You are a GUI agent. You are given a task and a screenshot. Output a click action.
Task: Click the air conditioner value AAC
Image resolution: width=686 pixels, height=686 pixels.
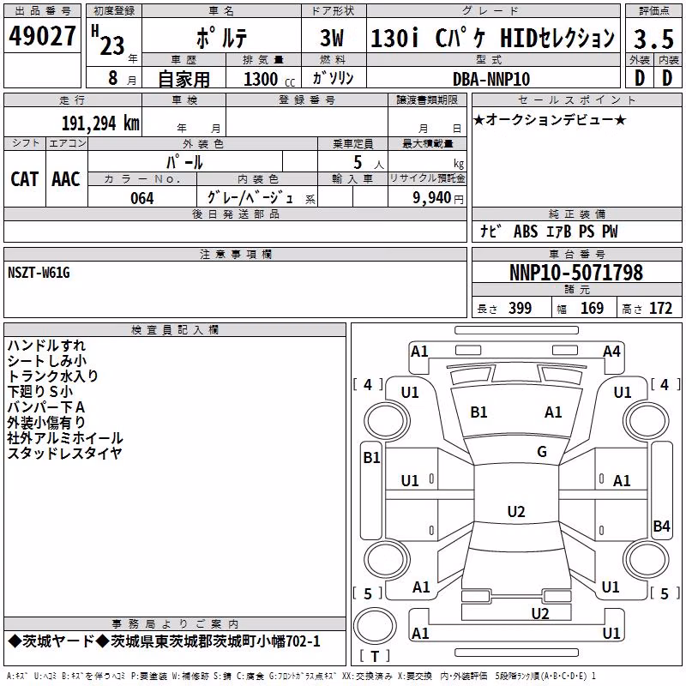66,179
